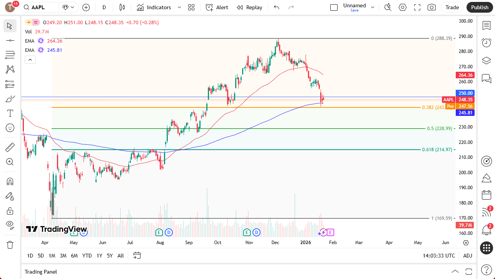The width and height of the screenshot is (495, 279).
Task: Open the forecasting and measurement tools
Action: click(x=10, y=84)
